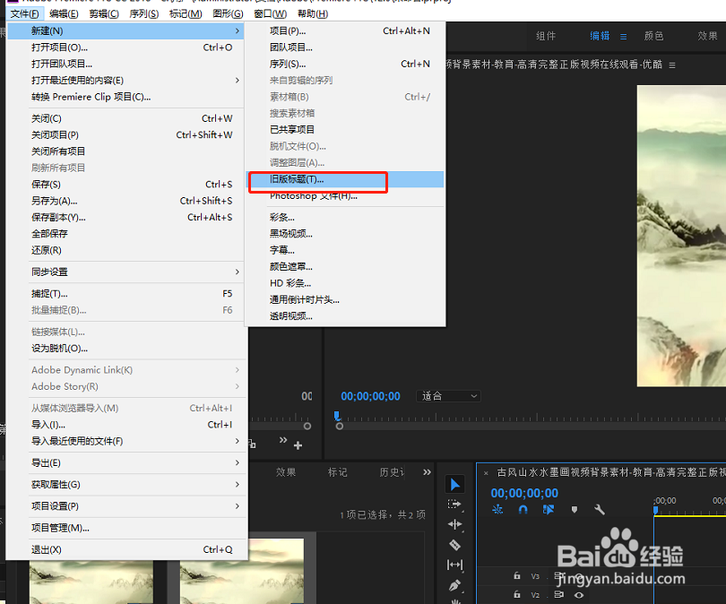Expand the 新建(N) submenu arrow
The width and height of the screenshot is (726, 604).
click(237, 31)
